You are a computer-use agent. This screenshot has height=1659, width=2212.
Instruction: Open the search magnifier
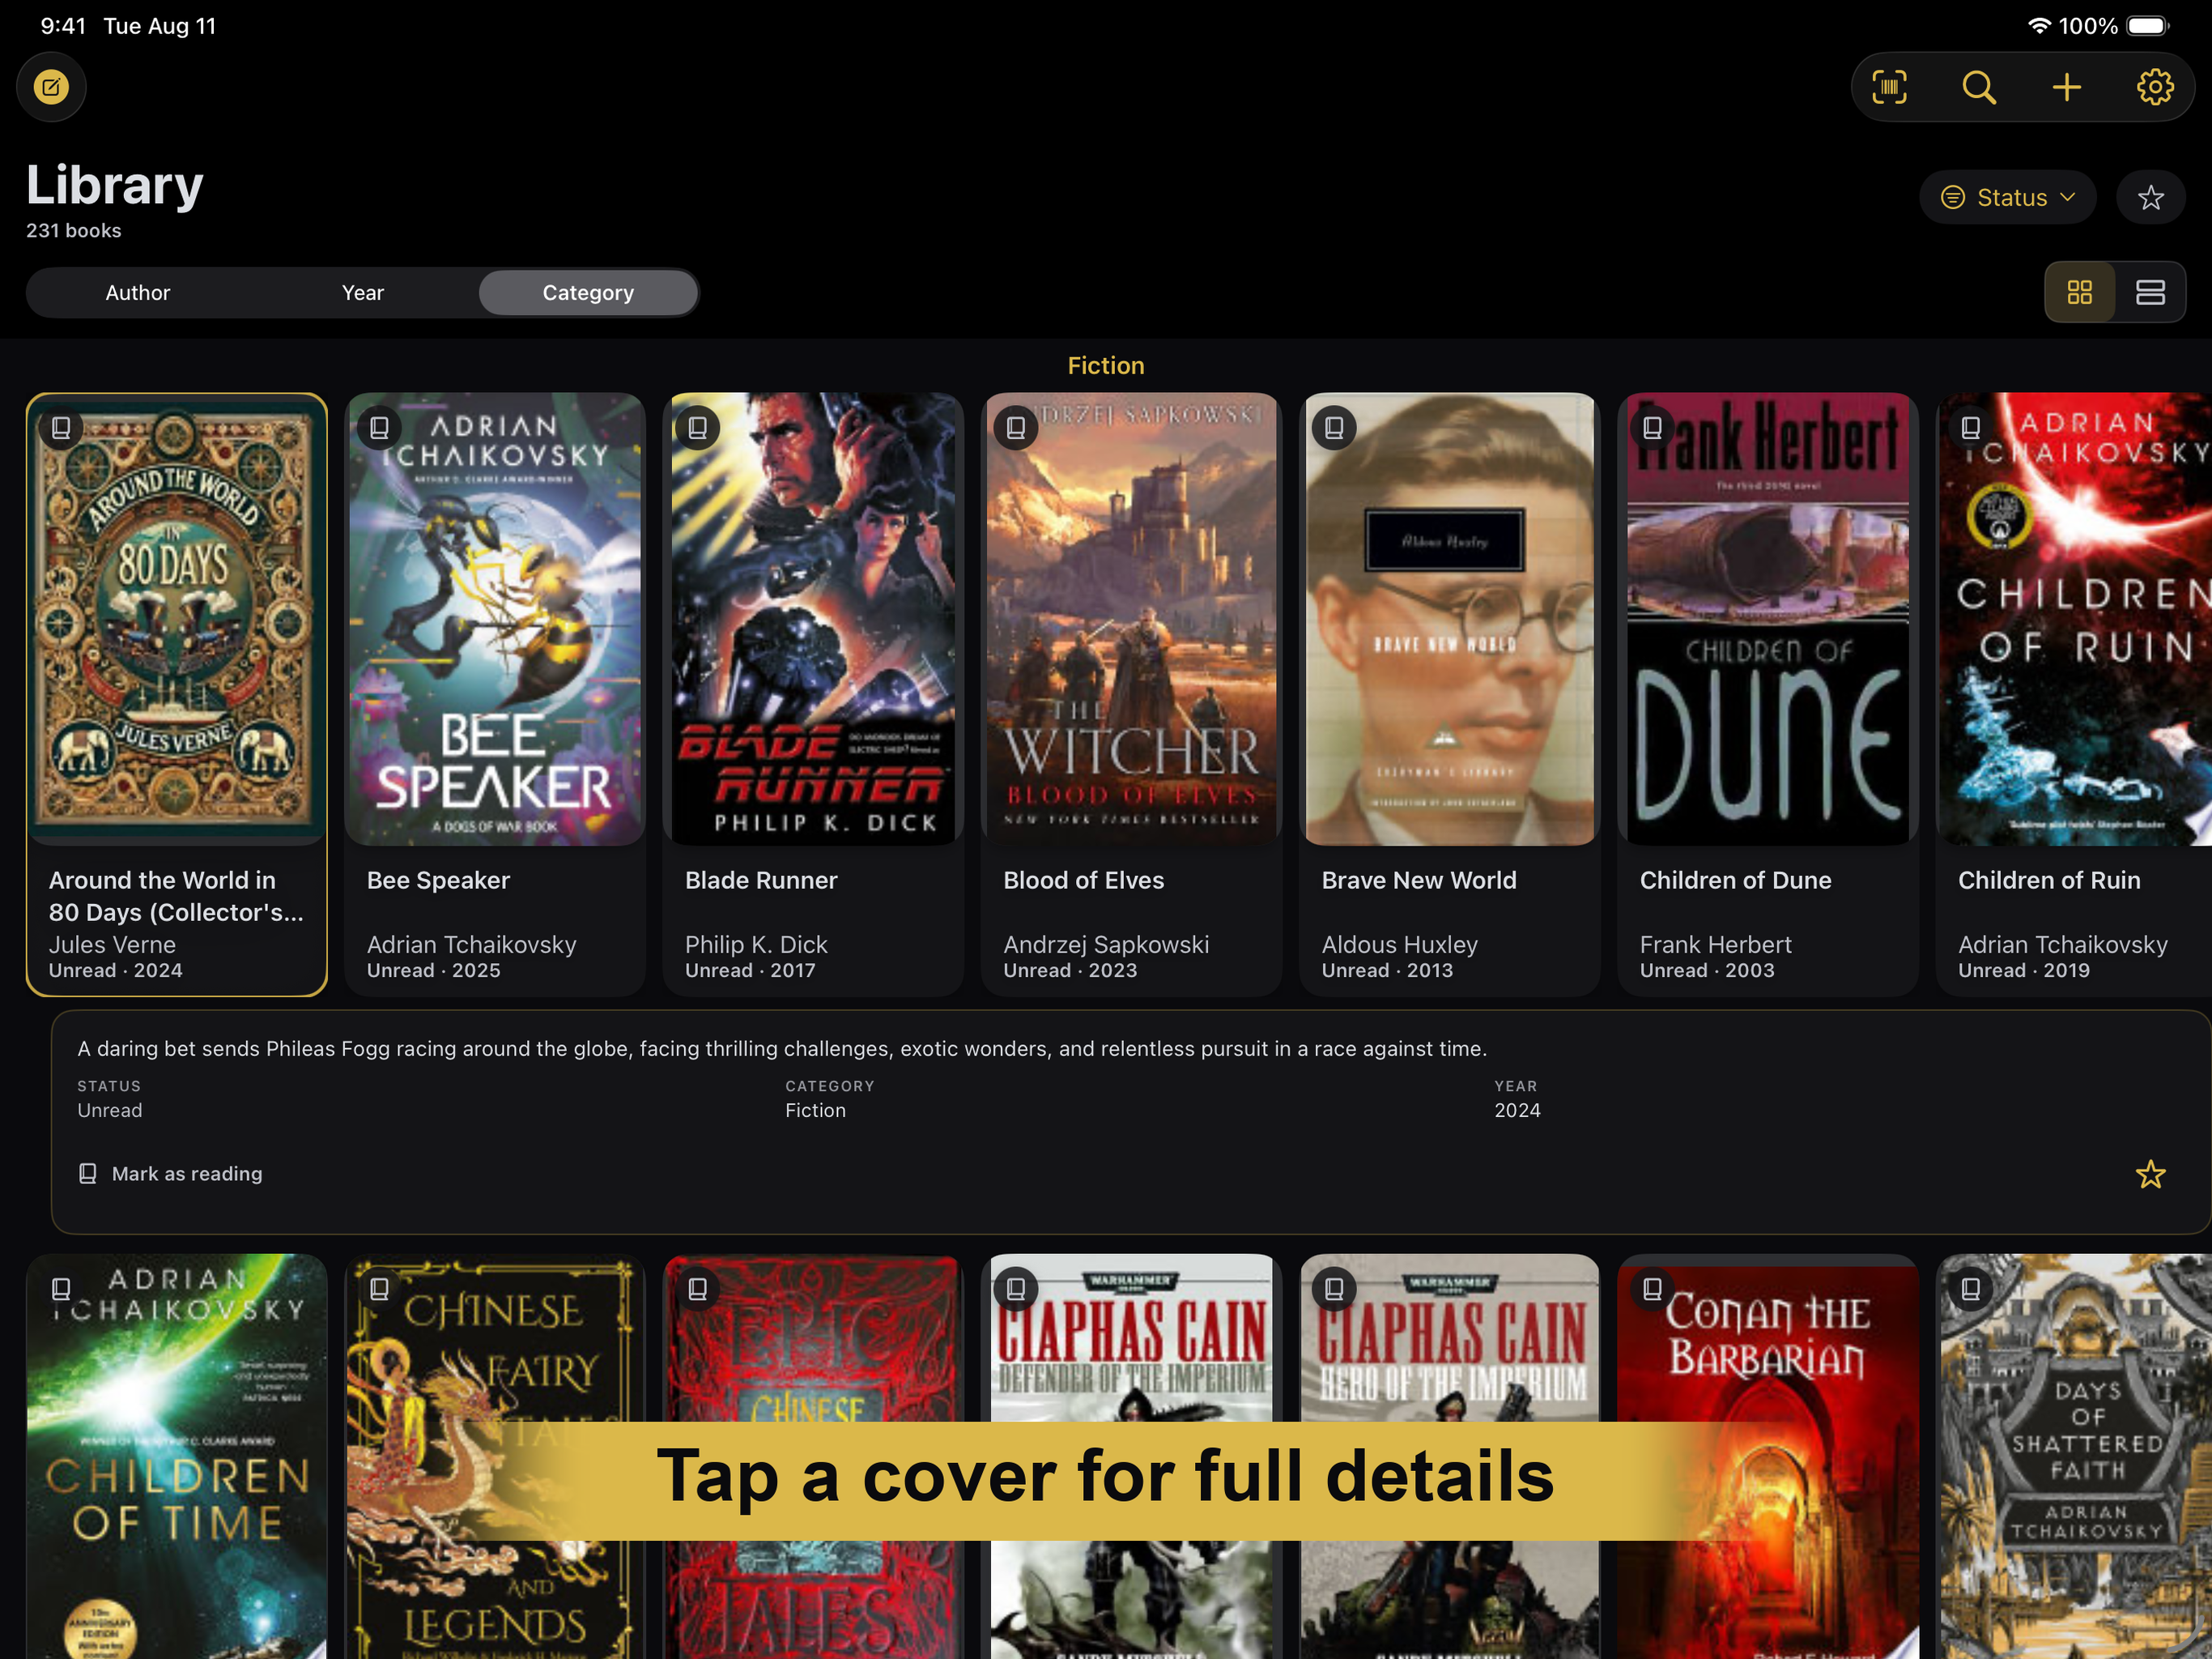(1978, 87)
